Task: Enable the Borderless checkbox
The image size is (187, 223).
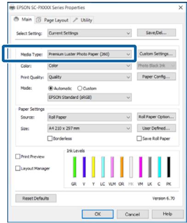Action: [50, 138]
